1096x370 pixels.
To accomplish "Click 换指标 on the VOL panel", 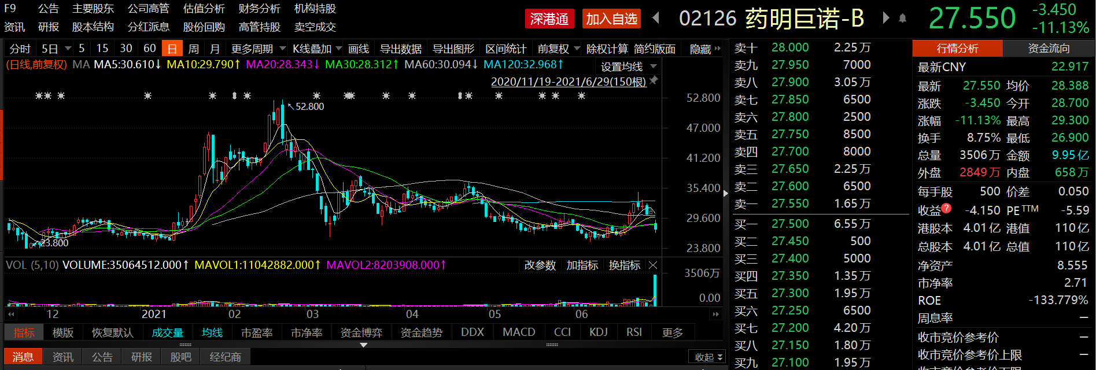I will click(x=625, y=265).
